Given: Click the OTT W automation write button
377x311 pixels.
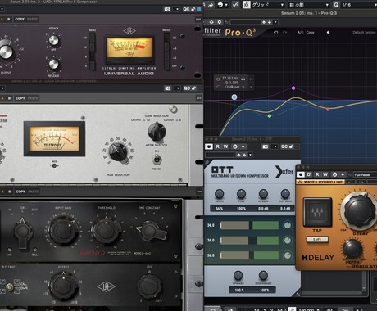Looking at the screenshot, I should [x=225, y=146].
